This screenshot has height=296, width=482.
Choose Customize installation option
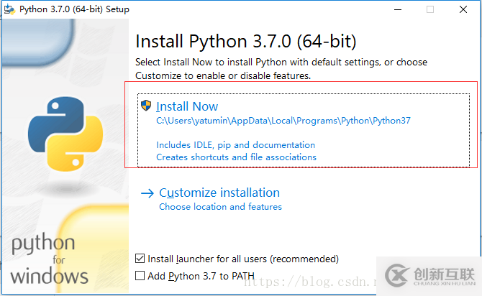219,193
